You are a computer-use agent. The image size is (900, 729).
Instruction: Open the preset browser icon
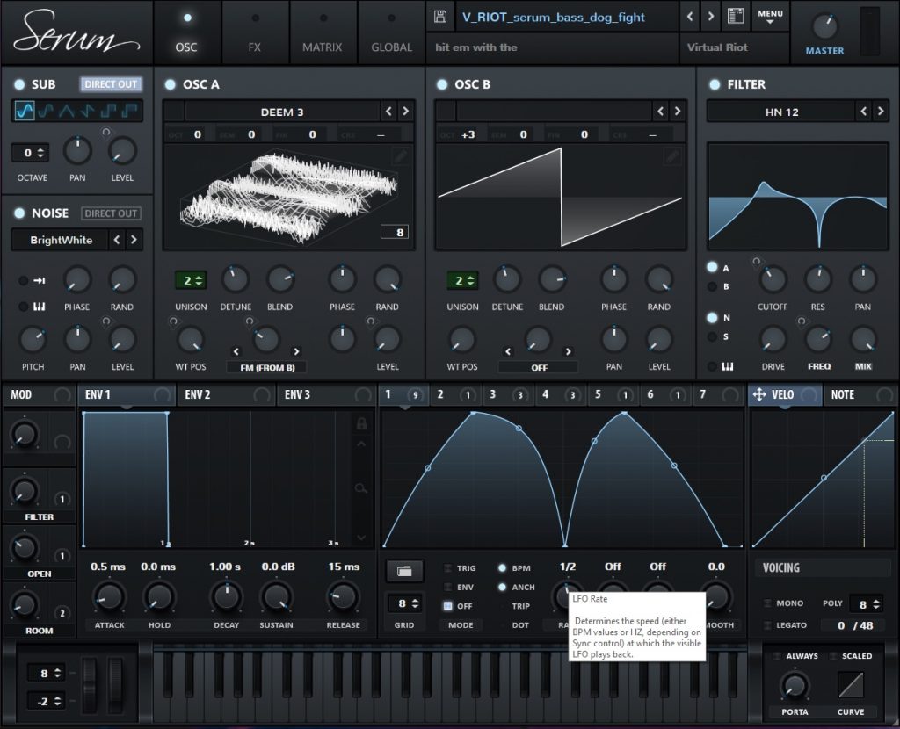736,17
